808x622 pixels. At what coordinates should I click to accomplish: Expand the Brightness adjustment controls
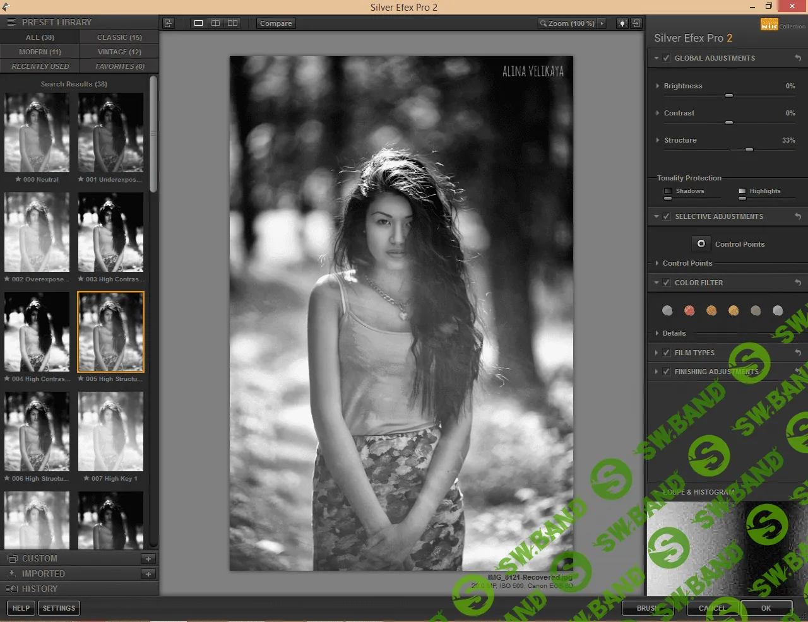tap(656, 86)
